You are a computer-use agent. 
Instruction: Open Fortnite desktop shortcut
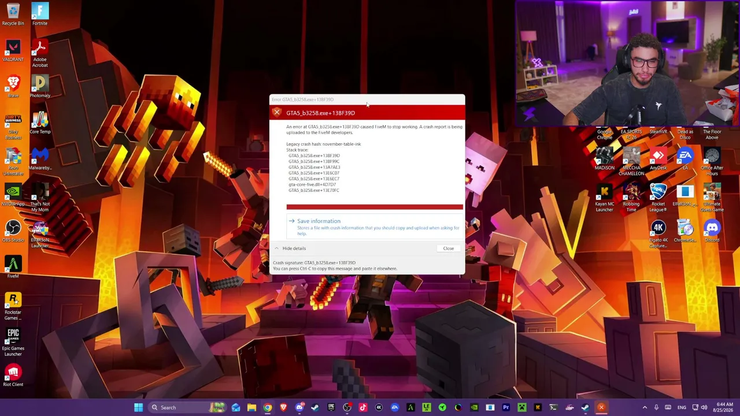[x=40, y=15]
